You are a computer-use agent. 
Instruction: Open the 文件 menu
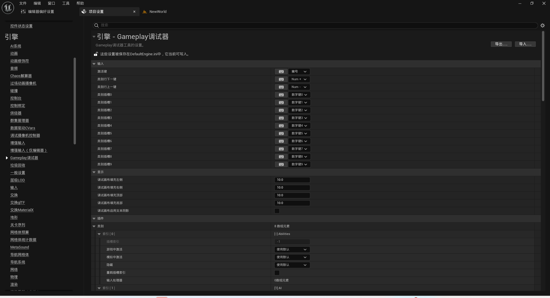point(23,3)
